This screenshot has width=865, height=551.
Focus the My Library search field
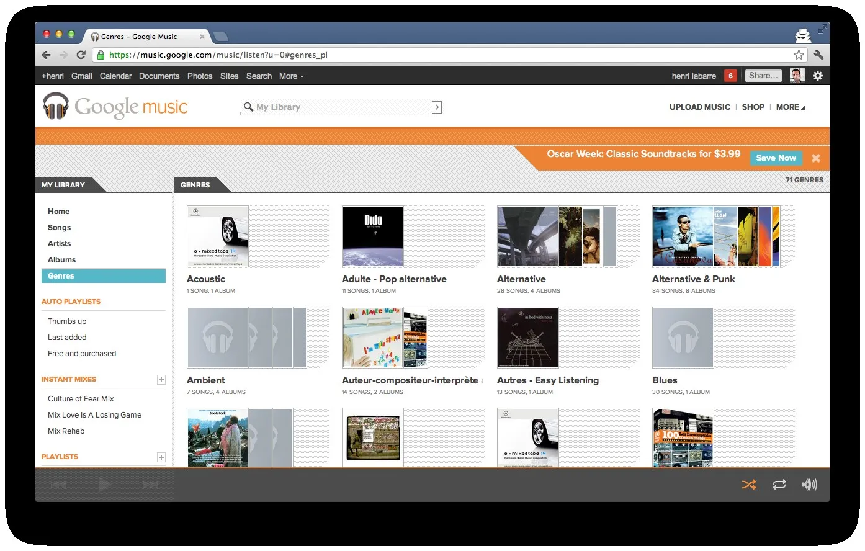click(342, 107)
